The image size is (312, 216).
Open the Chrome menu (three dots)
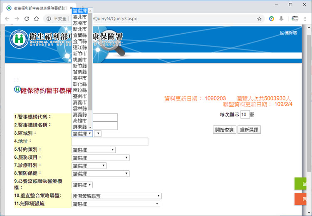(x=306, y=19)
